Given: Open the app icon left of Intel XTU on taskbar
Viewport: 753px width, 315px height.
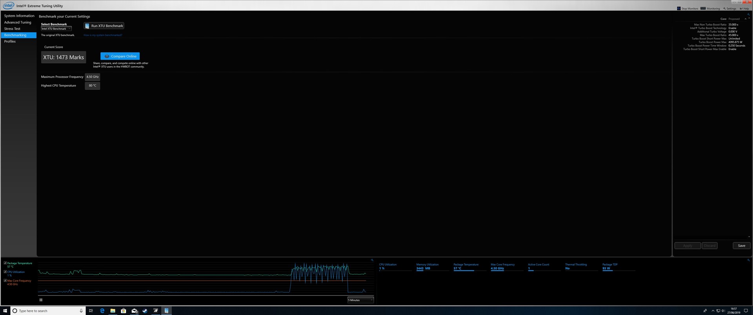Looking at the screenshot, I should point(156,311).
